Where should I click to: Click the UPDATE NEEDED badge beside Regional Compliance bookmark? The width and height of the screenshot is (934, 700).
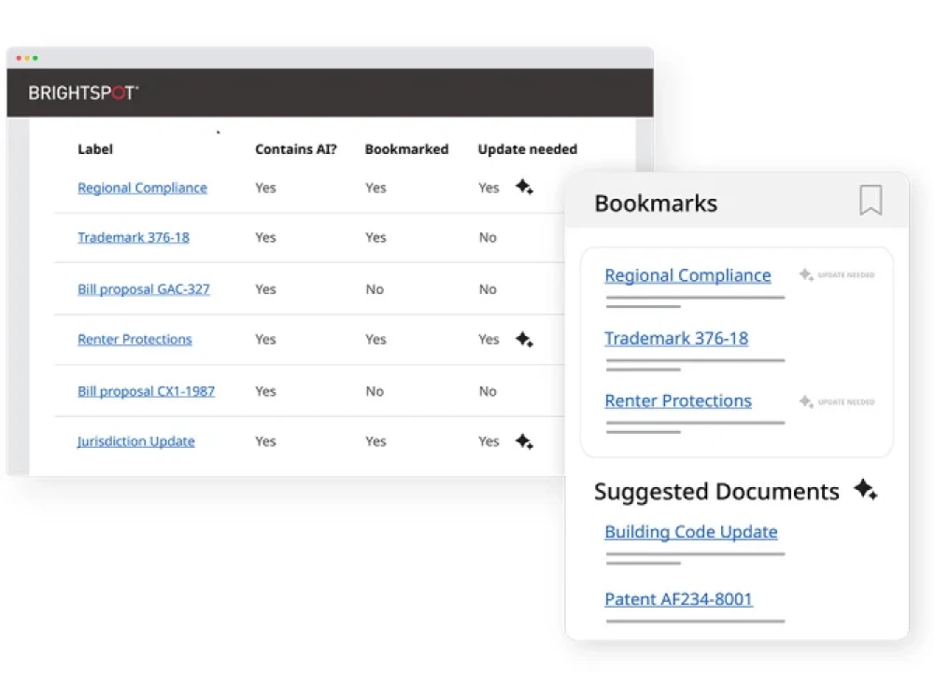pos(836,274)
